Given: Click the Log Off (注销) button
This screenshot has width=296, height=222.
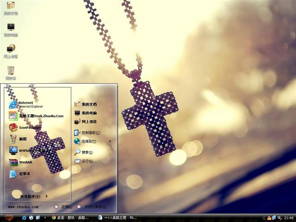Looking at the screenshot, I should pos(64,207).
